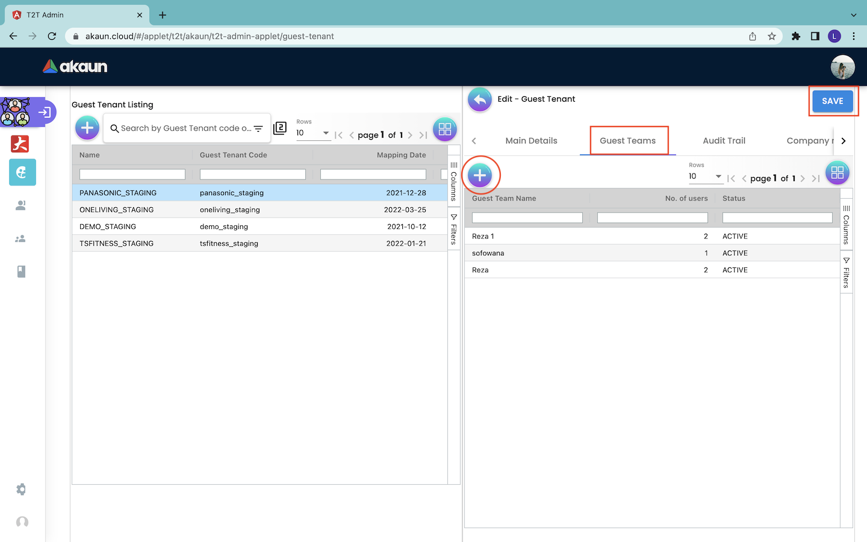The image size is (867, 542).
Task: Click the SAVE button
Action: click(x=832, y=101)
